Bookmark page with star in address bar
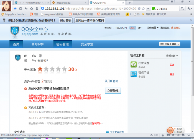Image resolution: width=194 pixels, height=139 pixels. [x=143, y=9]
